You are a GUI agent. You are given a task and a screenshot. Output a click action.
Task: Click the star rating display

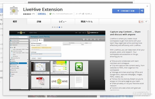click(x=27, y=14)
